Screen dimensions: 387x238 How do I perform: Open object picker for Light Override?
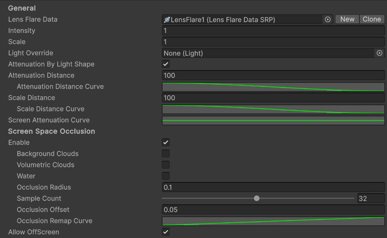380,53
